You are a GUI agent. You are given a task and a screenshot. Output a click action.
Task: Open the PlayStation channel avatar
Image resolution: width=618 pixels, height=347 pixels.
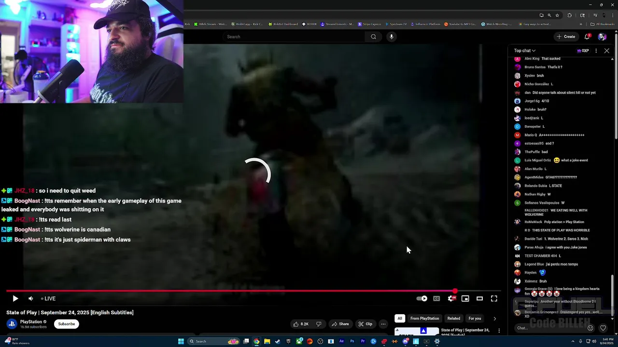(x=12, y=324)
